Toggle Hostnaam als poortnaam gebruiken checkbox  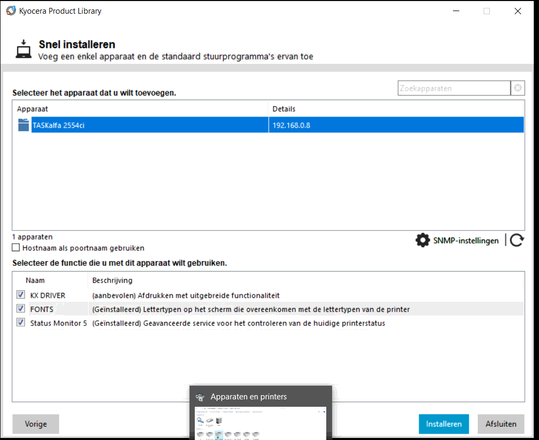click(x=16, y=247)
